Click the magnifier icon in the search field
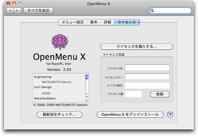 tap(152, 10)
